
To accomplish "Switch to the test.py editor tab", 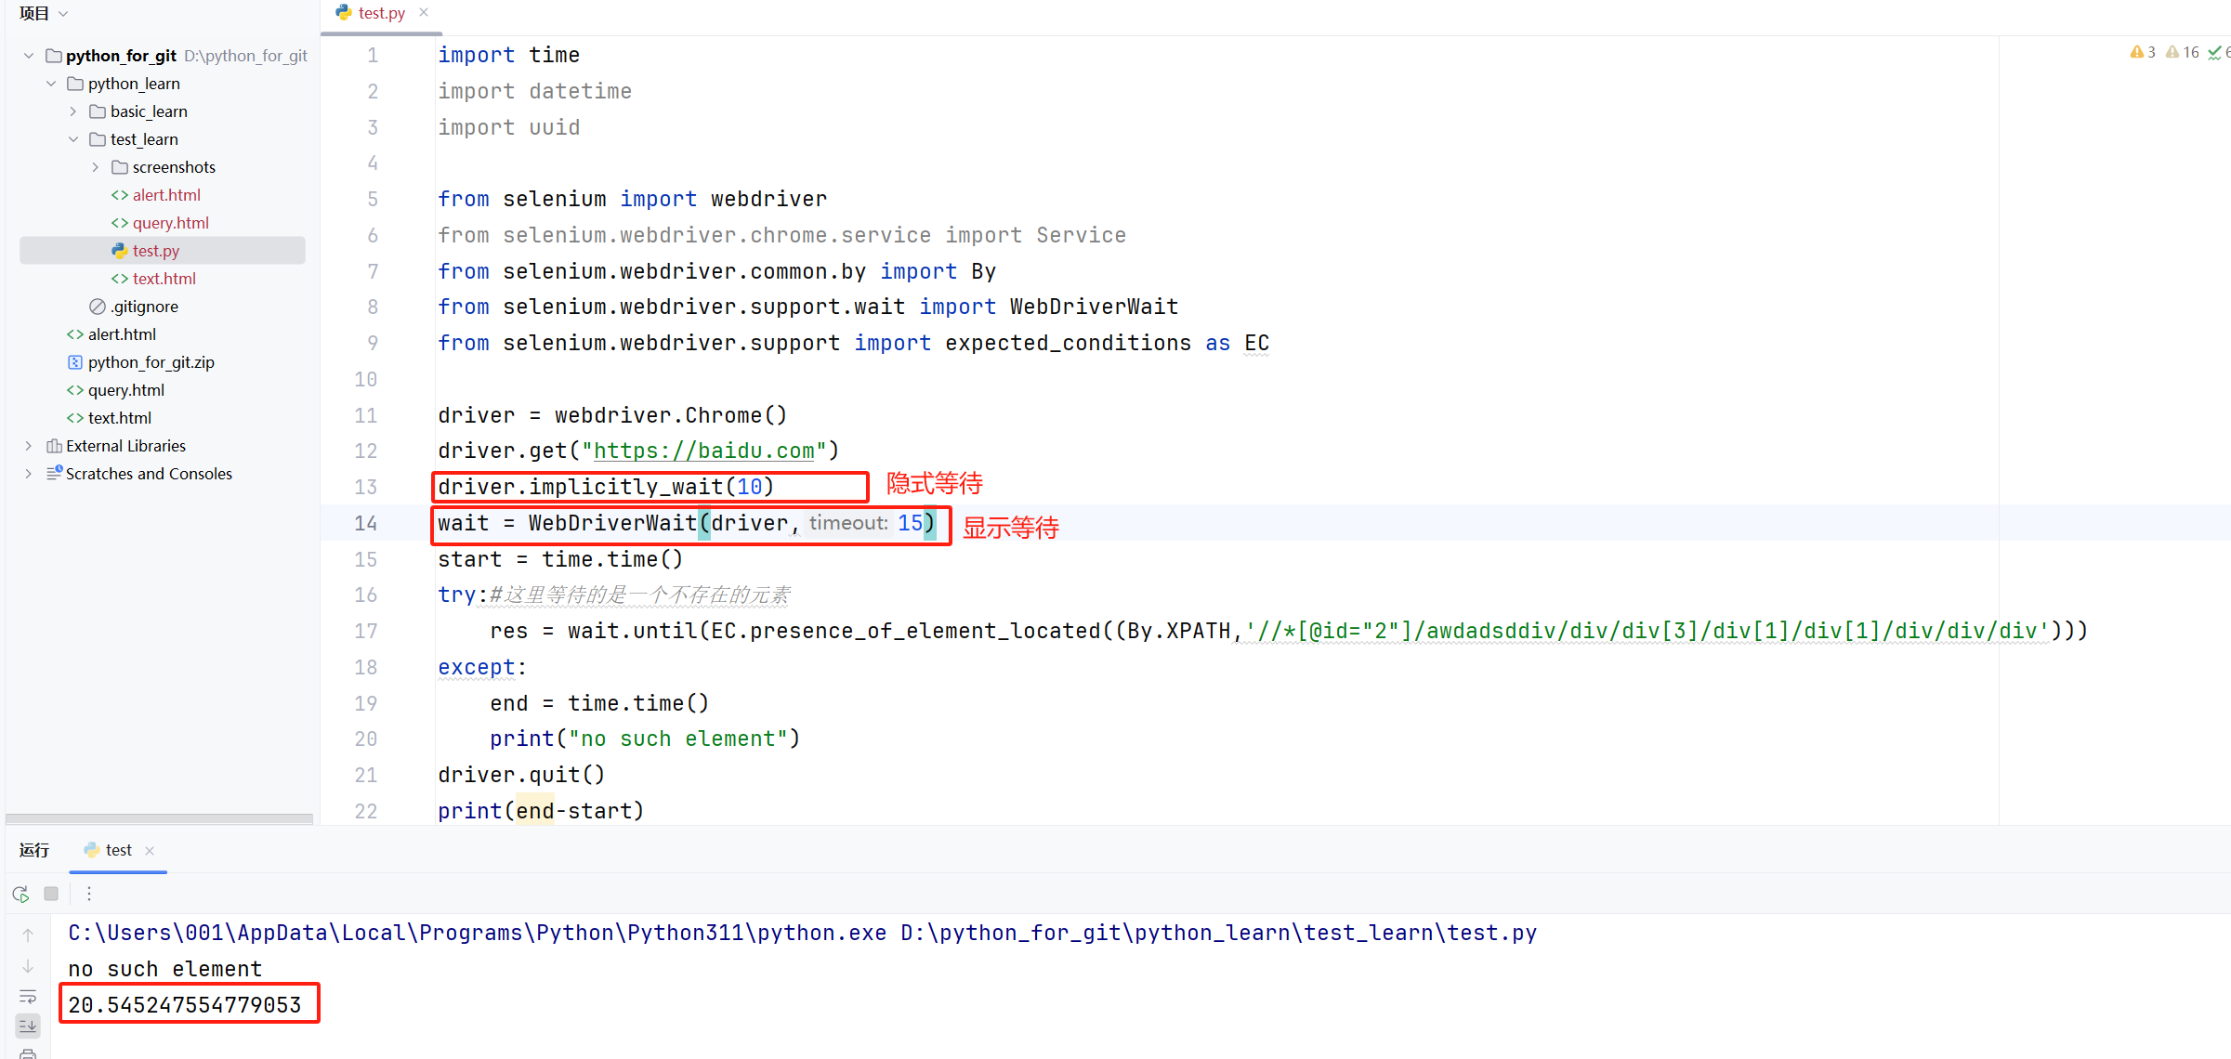I will [381, 13].
